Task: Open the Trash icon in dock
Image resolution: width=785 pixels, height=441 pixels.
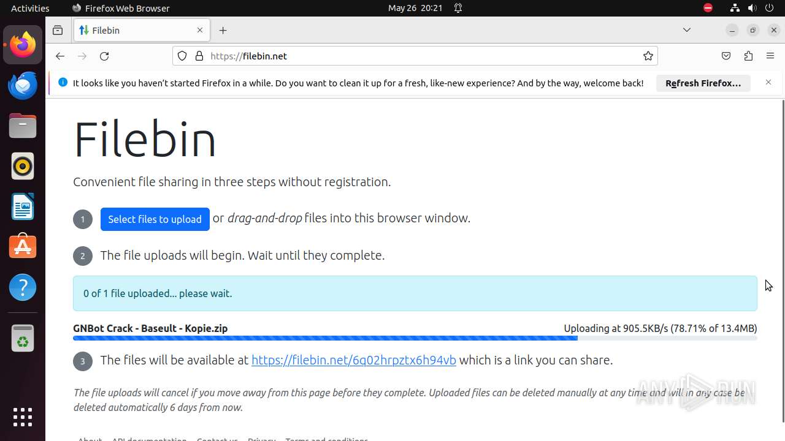Action: [x=23, y=338]
